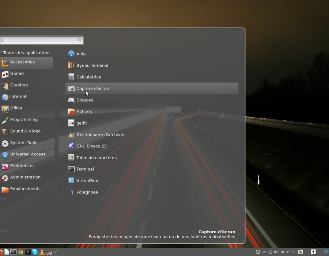Click the Table de caractères icon

[x=71, y=157]
